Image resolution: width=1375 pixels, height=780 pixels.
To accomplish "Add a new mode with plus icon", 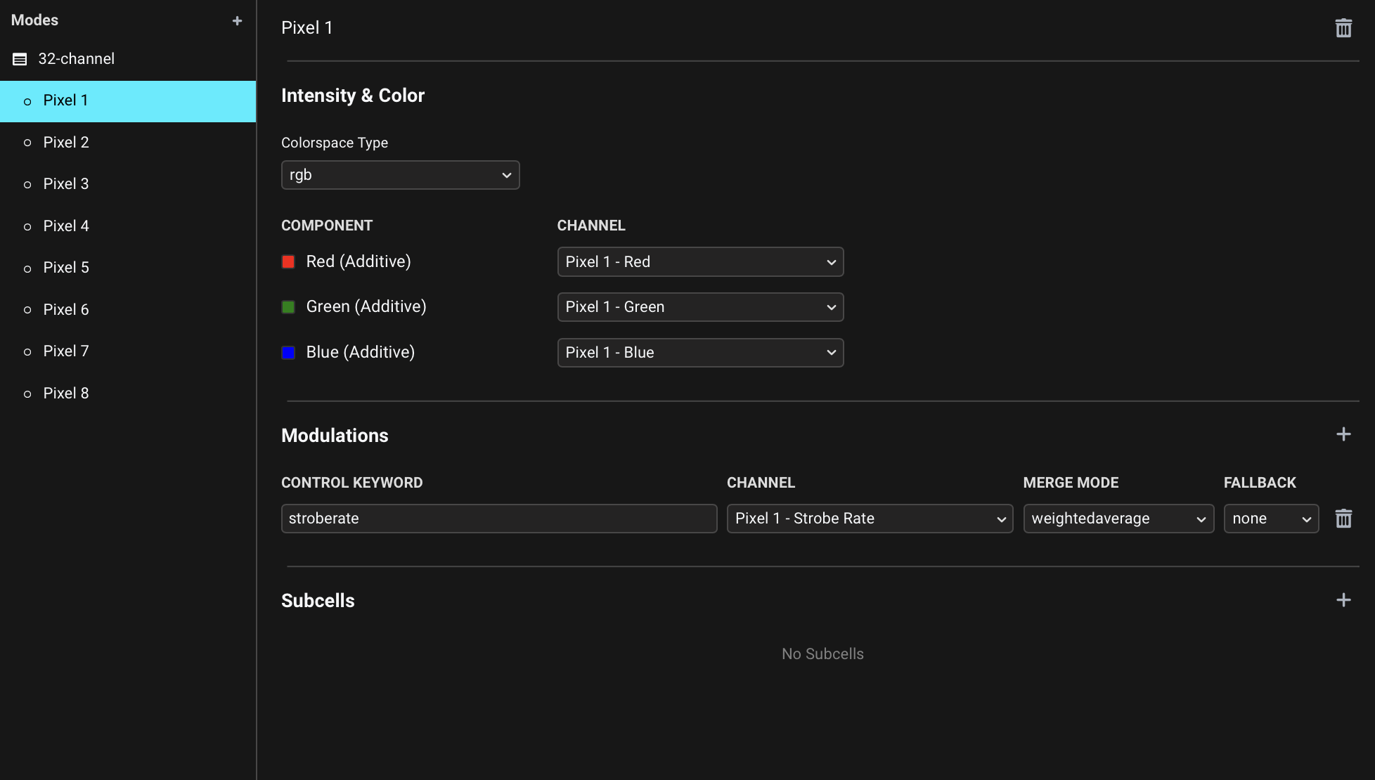I will click(x=237, y=21).
